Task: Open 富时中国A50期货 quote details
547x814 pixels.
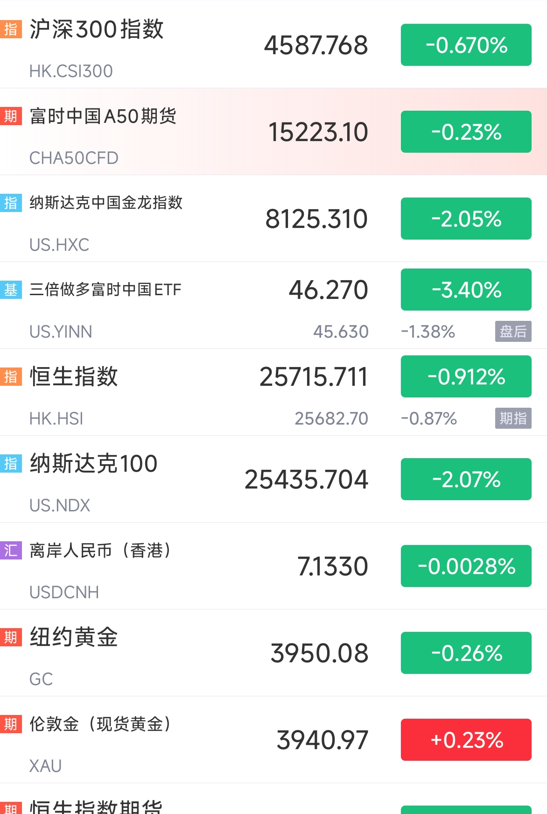Action: tap(273, 132)
